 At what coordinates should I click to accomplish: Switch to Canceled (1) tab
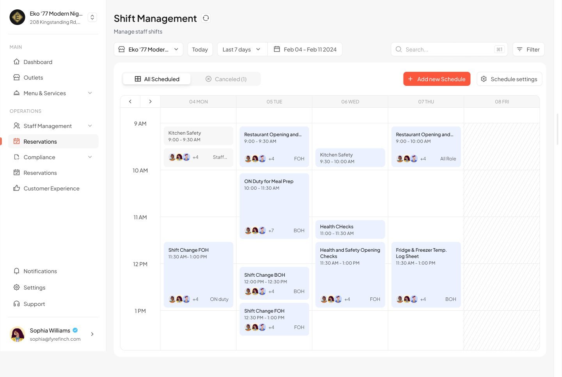[226, 79]
